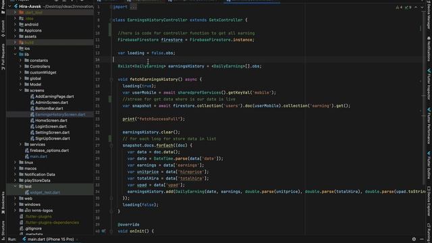Collapse the lib folder
Viewport: 432px width, 243px height.
tap(15, 54)
